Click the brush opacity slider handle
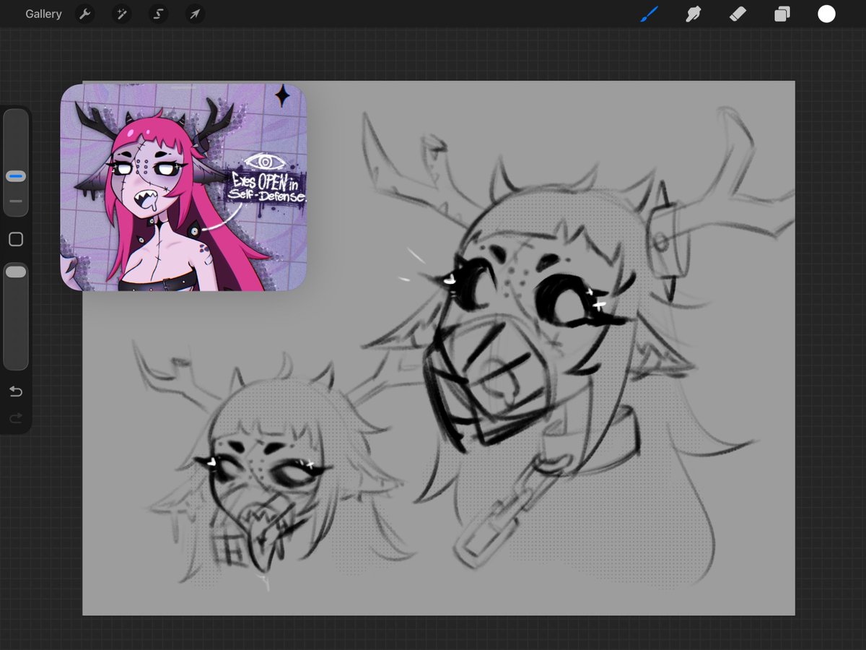The height and width of the screenshot is (650, 866). [x=16, y=272]
